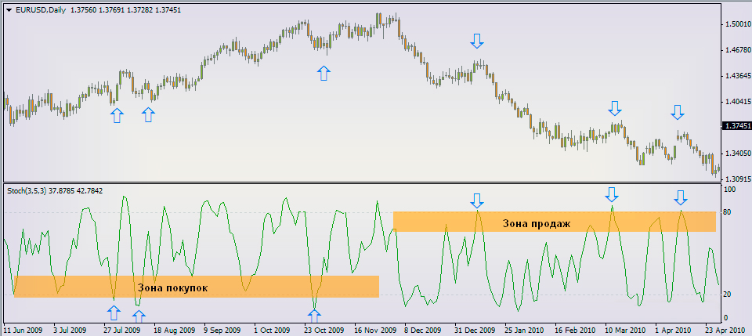Viewport: 752px width, 336px height.
Task: Click the stochastic down arrow near 10 Mar 2010
Action: click(612, 193)
